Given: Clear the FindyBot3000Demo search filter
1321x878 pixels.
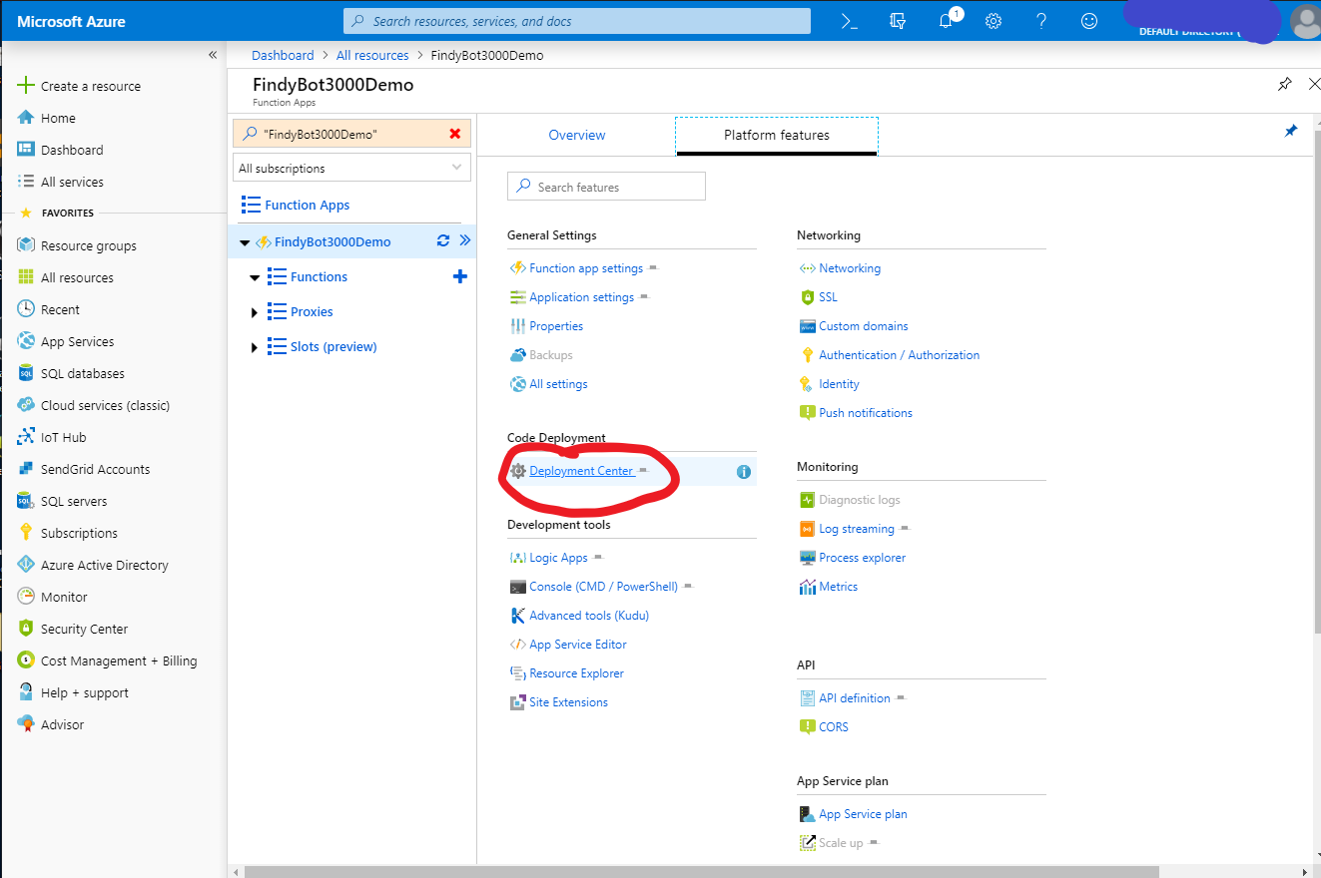Looking at the screenshot, I should [455, 134].
